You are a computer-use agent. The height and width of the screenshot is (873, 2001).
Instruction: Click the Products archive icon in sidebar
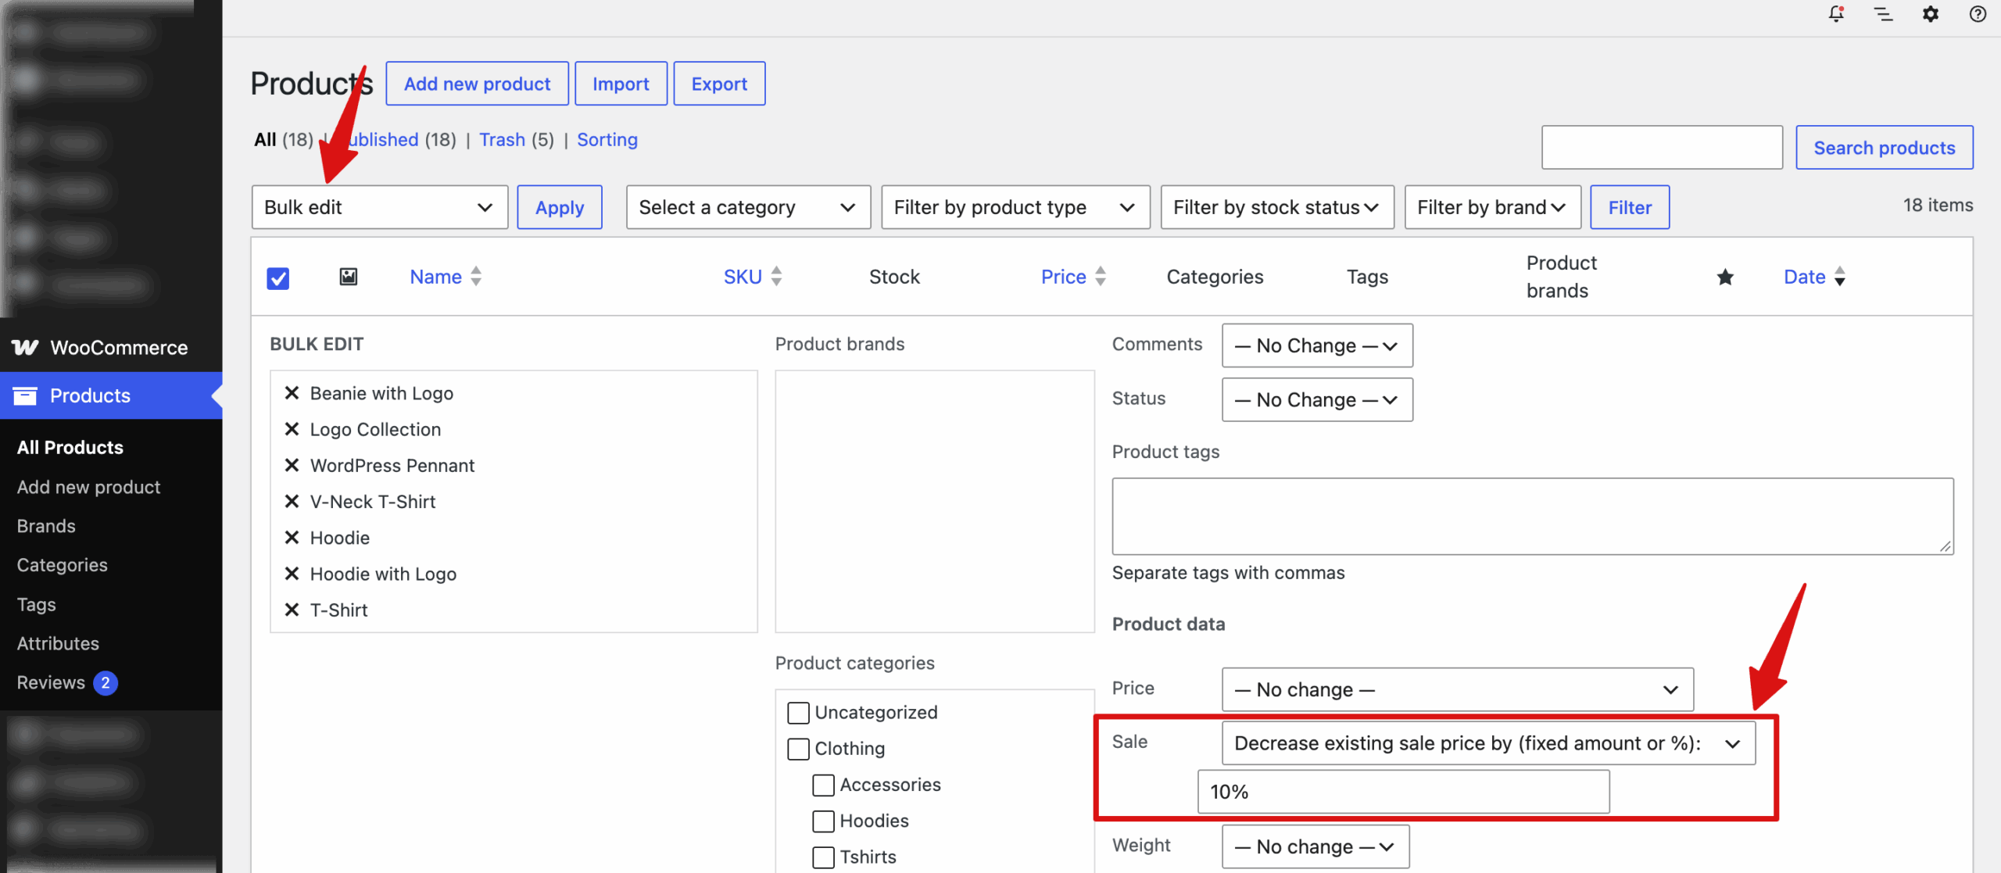coord(25,395)
